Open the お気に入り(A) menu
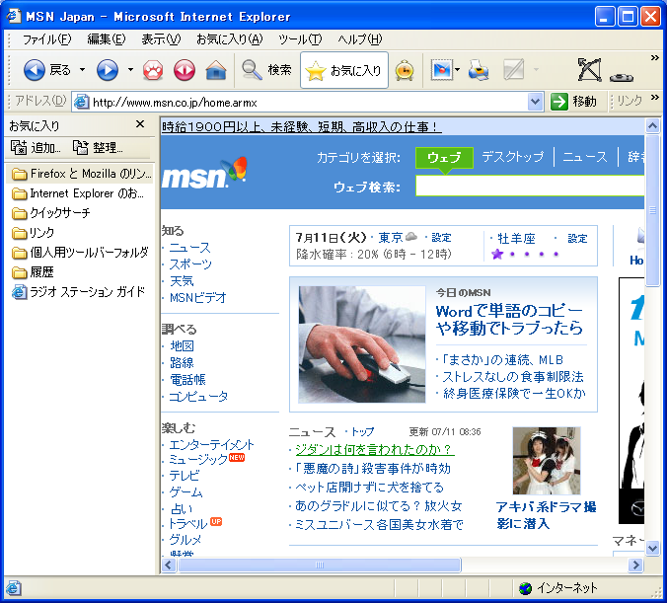 (x=230, y=39)
